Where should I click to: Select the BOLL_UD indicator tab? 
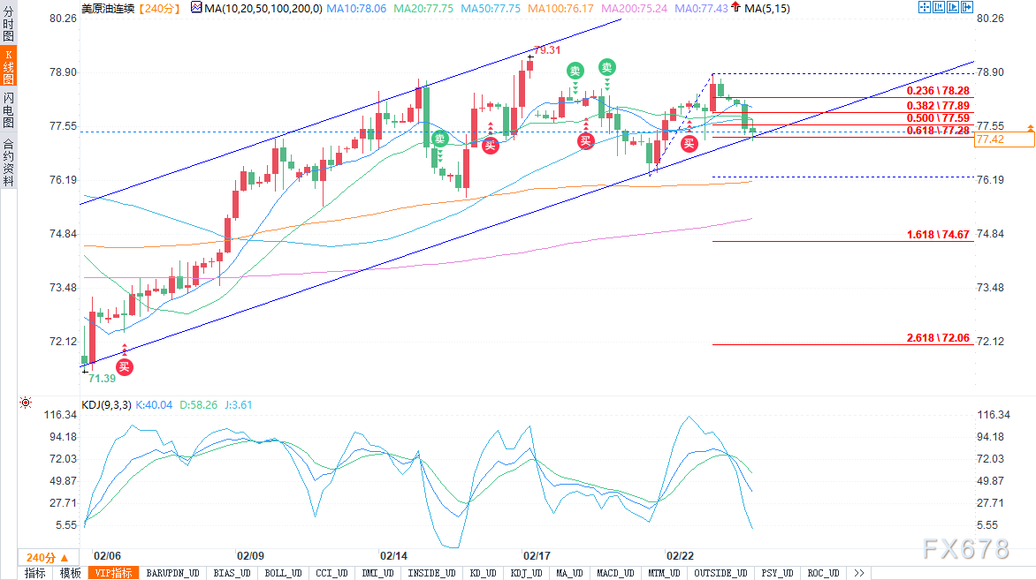point(283,573)
